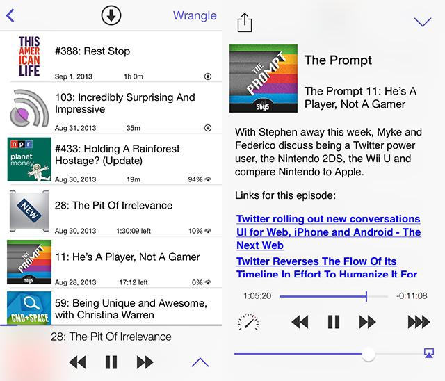Skip to next episode with triple-arrow icon

(x=418, y=322)
